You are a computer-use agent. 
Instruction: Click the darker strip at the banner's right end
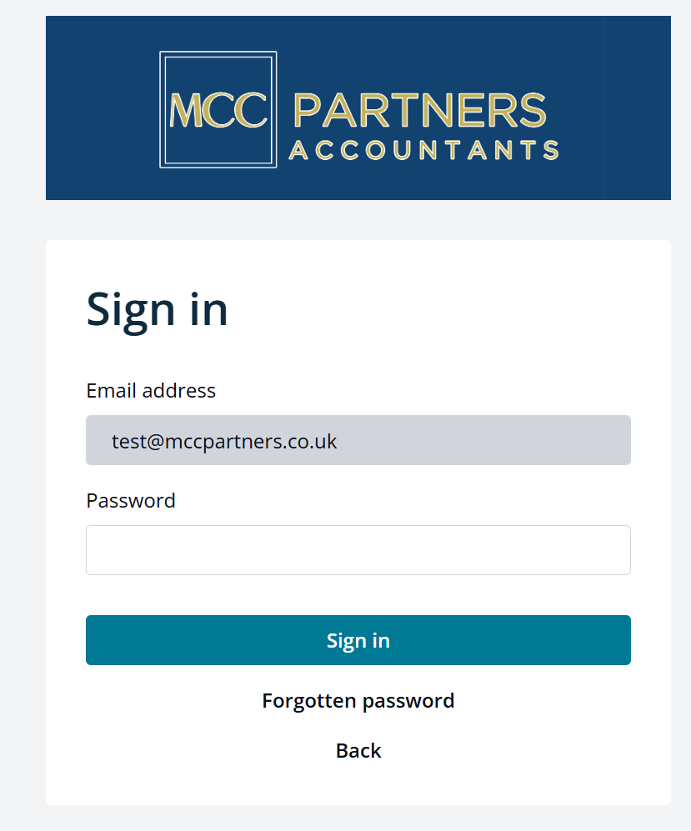[637, 108]
